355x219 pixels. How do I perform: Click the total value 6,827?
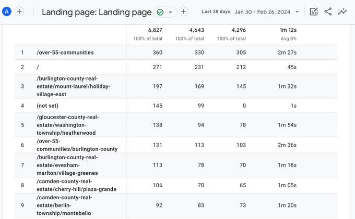click(155, 30)
